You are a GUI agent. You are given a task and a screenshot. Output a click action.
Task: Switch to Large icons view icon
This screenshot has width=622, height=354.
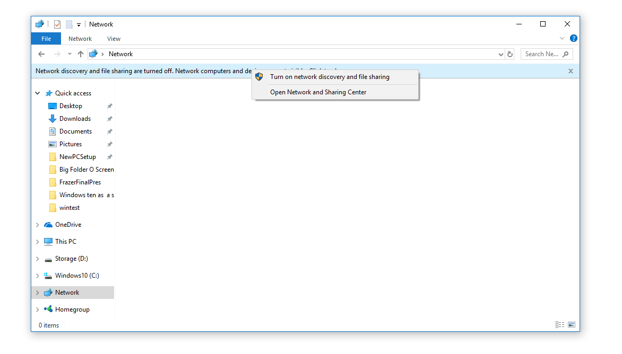572,325
